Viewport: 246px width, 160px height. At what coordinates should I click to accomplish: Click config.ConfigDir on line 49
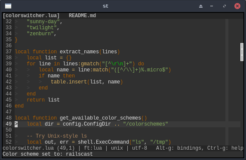click(87, 124)
